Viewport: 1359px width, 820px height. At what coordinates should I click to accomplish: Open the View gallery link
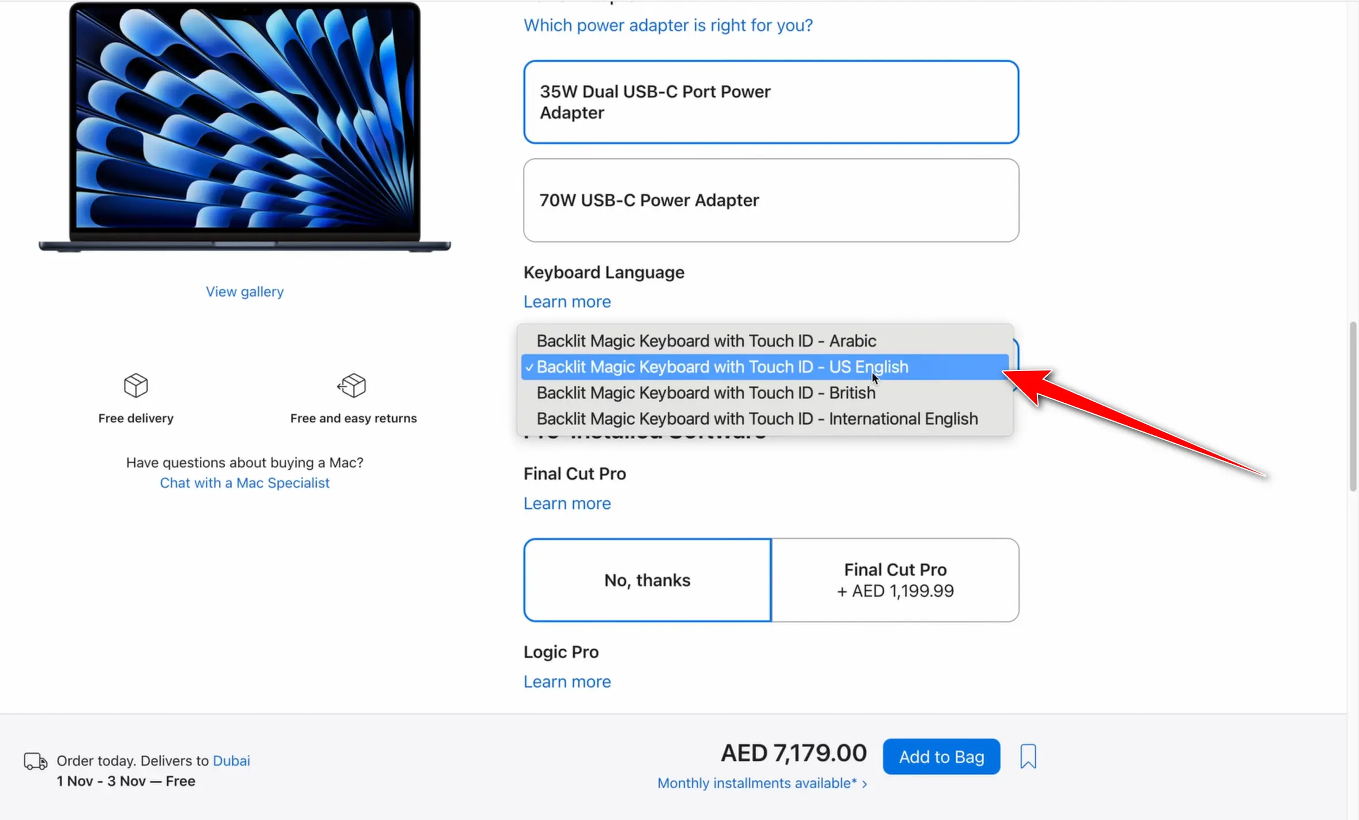pyautogui.click(x=244, y=291)
